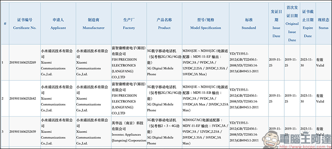This screenshot has width=332, height=149.
Task: Click the Standard column header
Action: point(249,24)
